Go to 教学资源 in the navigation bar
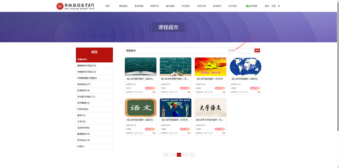Image resolution: width=339 pixels, height=168 pixels. [x=139, y=6]
